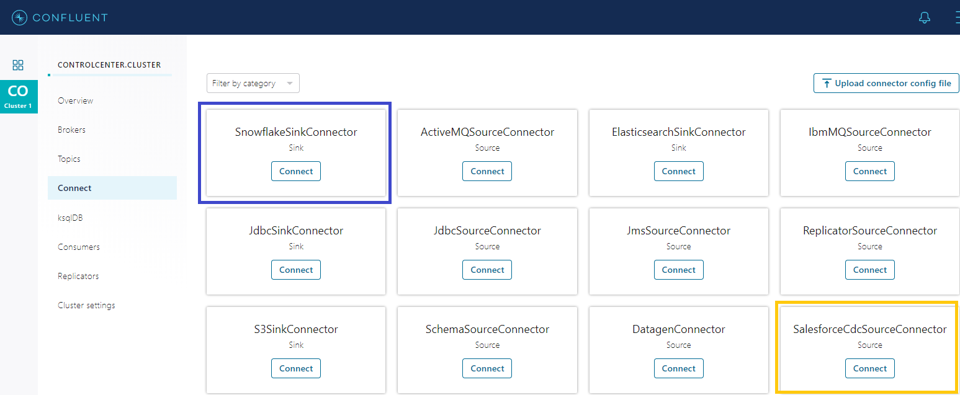Screen dimensions: 960x395
Task: Select Consumers in the sidebar
Action: [x=78, y=247]
